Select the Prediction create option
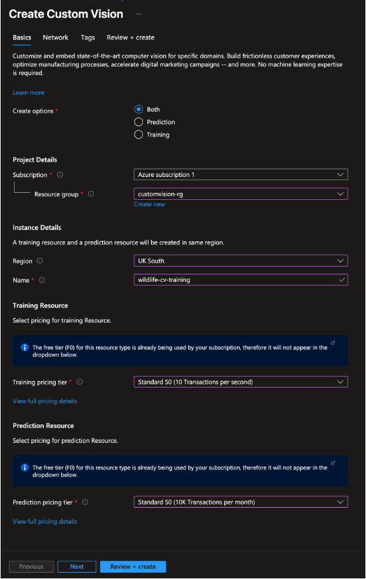This screenshot has width=366, height=579. 139,122
